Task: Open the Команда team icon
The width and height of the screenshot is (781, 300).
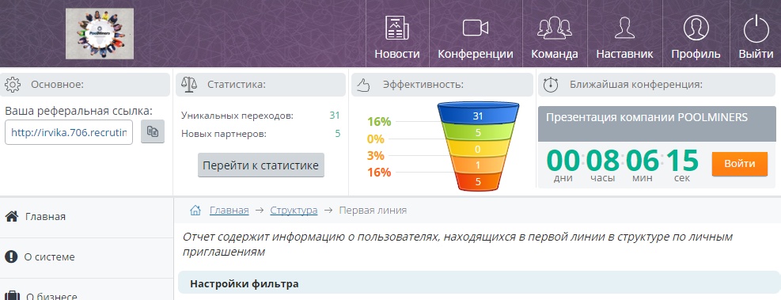Action: (x=555, y=28)
